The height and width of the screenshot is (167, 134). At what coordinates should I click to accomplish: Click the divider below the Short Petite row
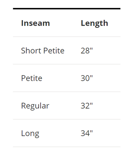pyautogui.click(x=67, y=64)
